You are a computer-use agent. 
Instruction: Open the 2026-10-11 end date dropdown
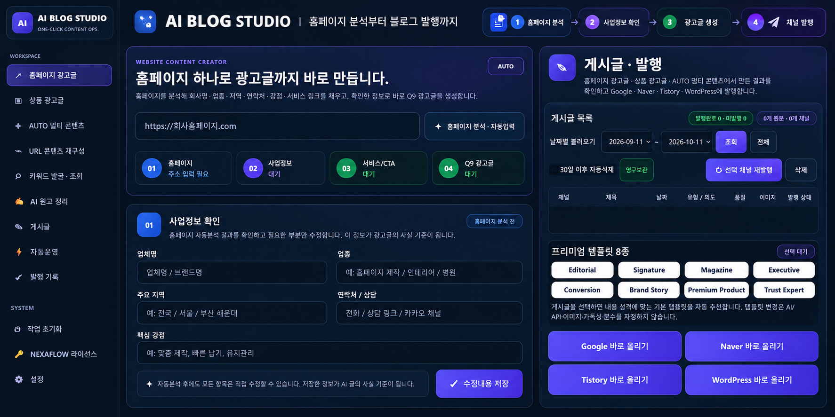pos(687,142)
